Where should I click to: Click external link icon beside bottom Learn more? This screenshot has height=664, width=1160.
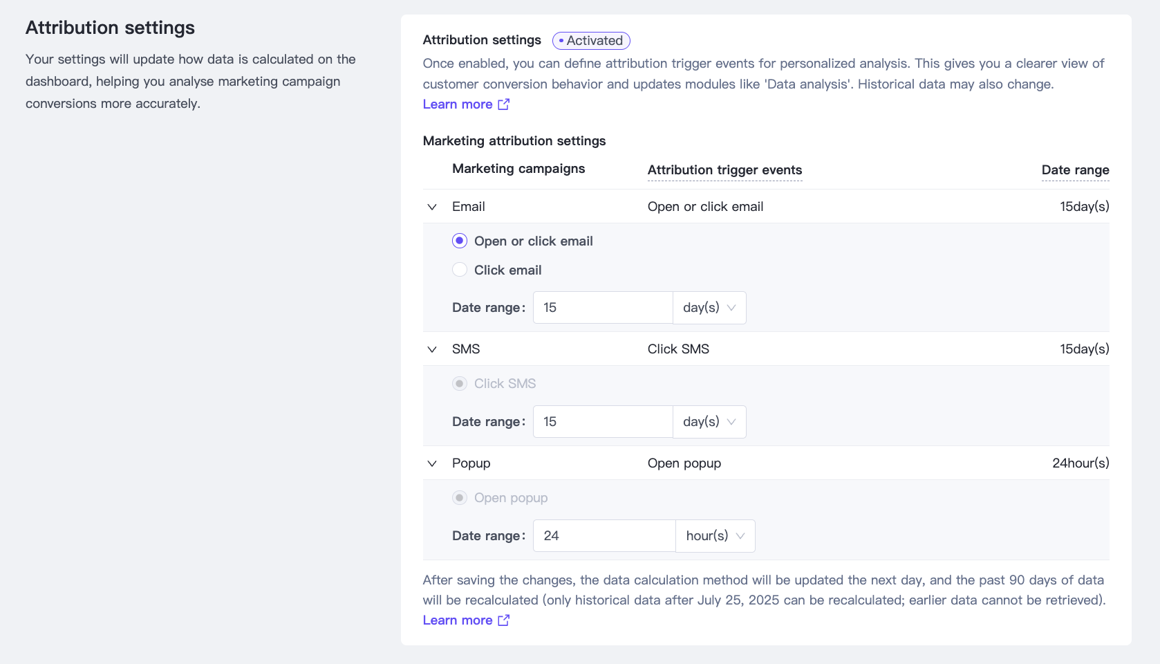(504, 620)
